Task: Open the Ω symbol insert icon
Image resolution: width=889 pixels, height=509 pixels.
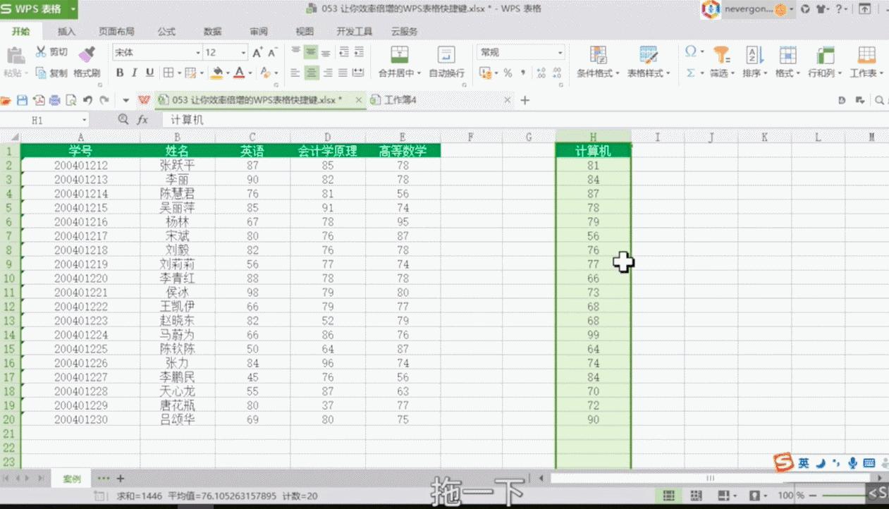Action: tap(691, 51)
